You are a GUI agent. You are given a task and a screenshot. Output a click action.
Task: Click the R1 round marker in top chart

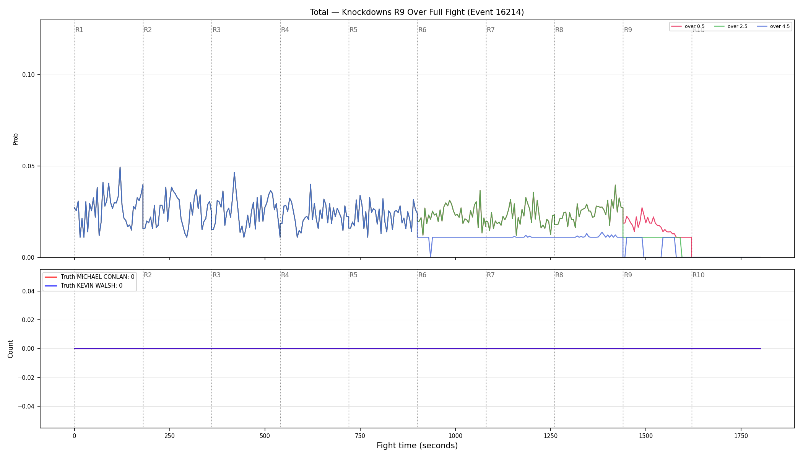79,30
